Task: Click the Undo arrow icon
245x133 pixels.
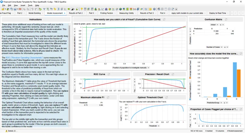Action: pyautogui.click(x=32, y=9)
